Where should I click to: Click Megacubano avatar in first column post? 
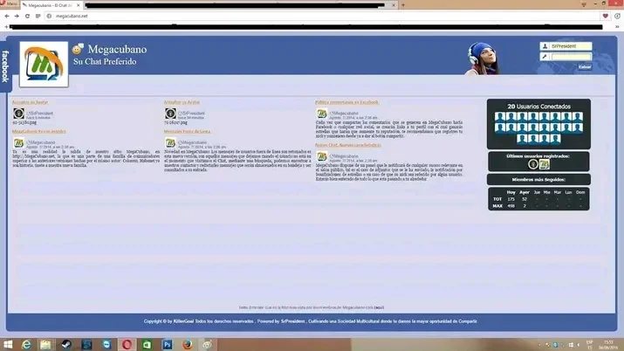pos(18,142)
